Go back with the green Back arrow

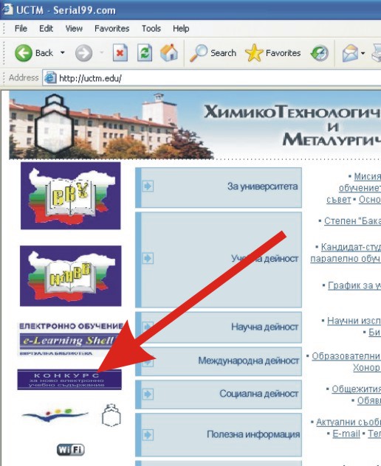[24, 53]
